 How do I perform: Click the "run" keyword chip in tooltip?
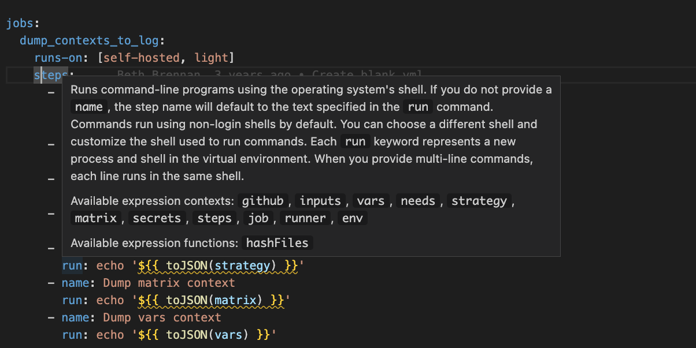417,106
